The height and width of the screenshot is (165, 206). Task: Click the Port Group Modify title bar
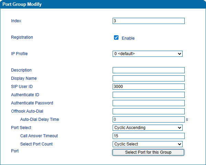103,4
